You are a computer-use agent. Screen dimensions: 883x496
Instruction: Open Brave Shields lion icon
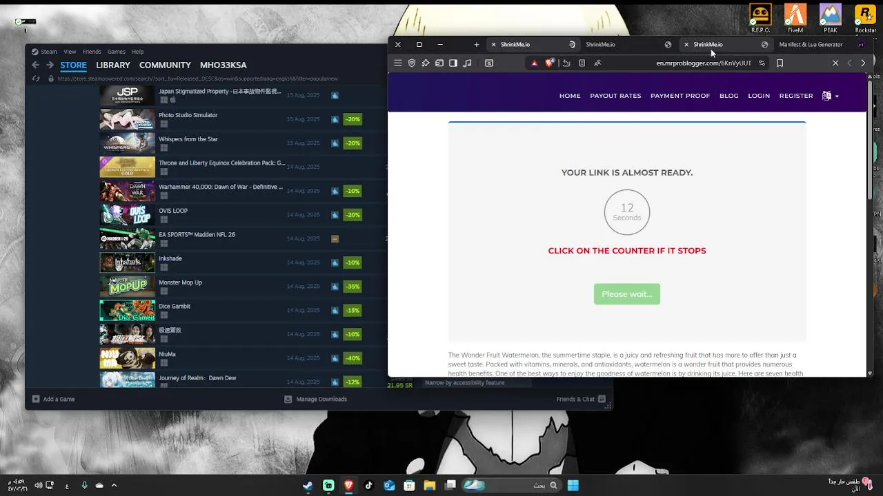point(550,63)
